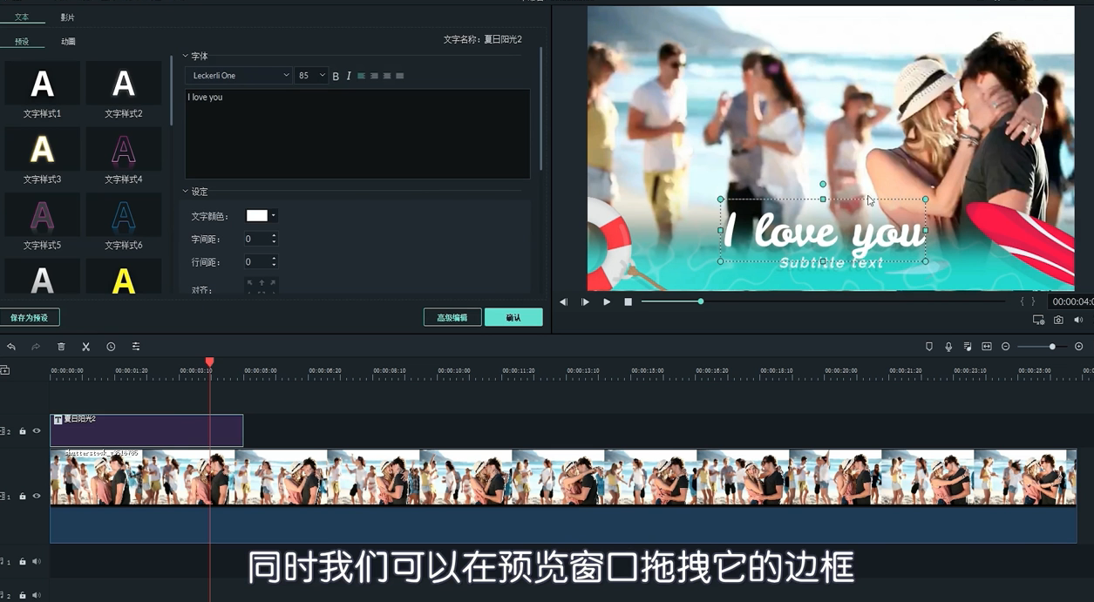Stop the preview playback
Viewport: 1094px width, 602px height.
click(628, 301)
